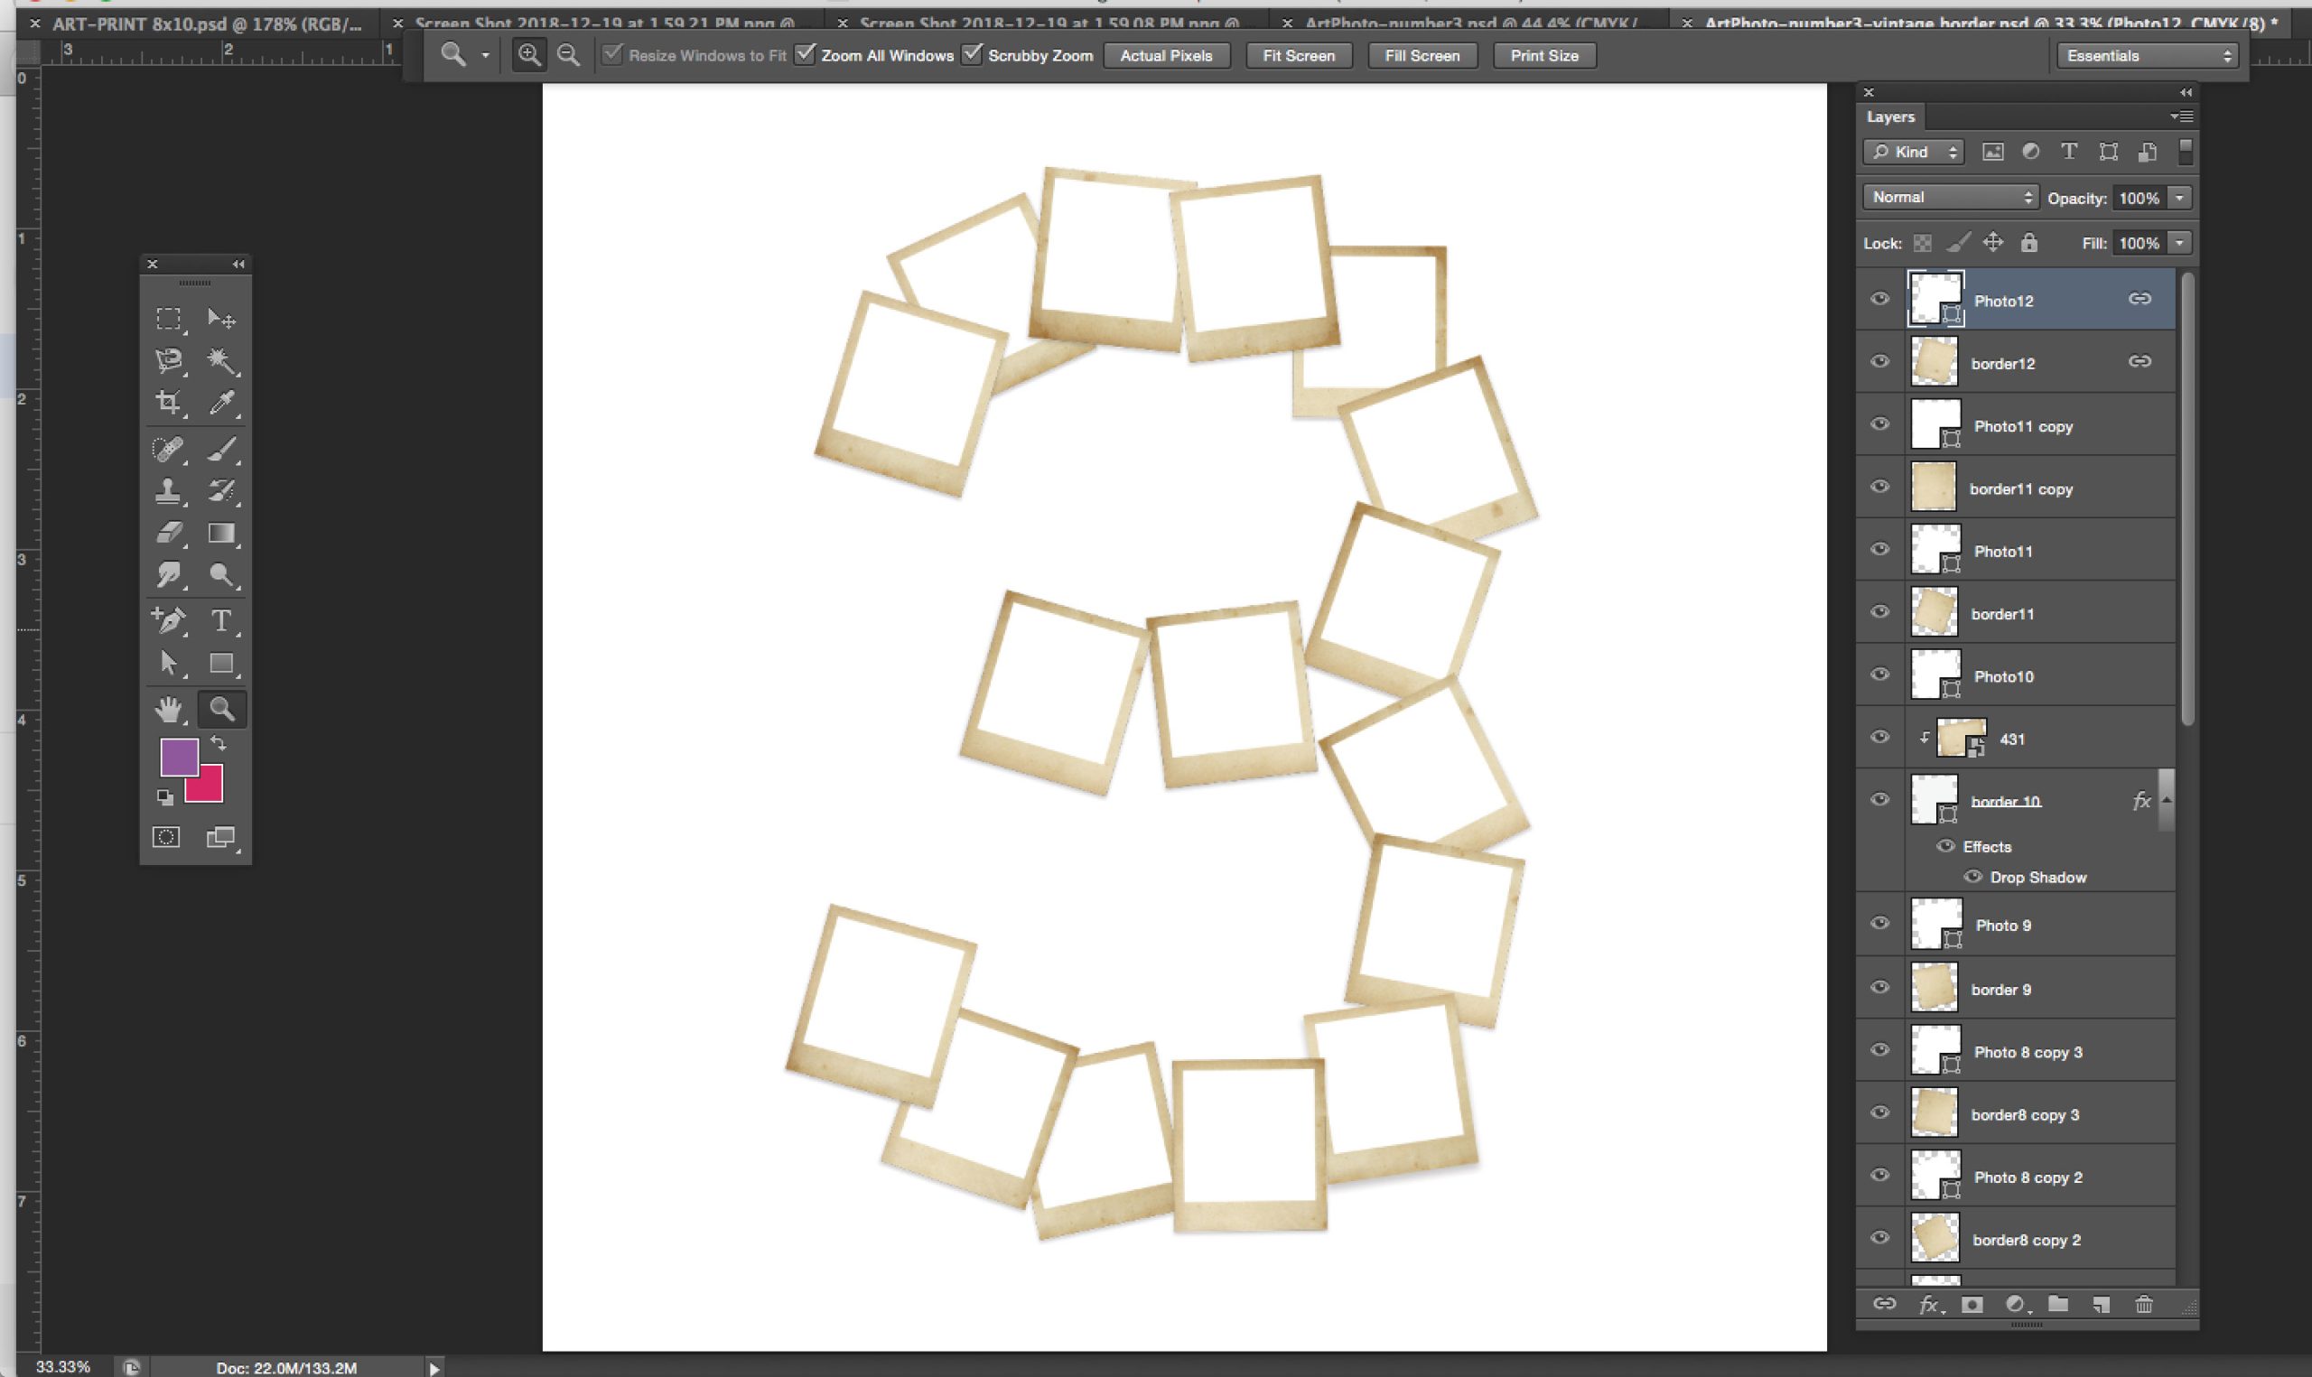
Task: Select the Clone Stamp tool
Action: tap(168, 490)
